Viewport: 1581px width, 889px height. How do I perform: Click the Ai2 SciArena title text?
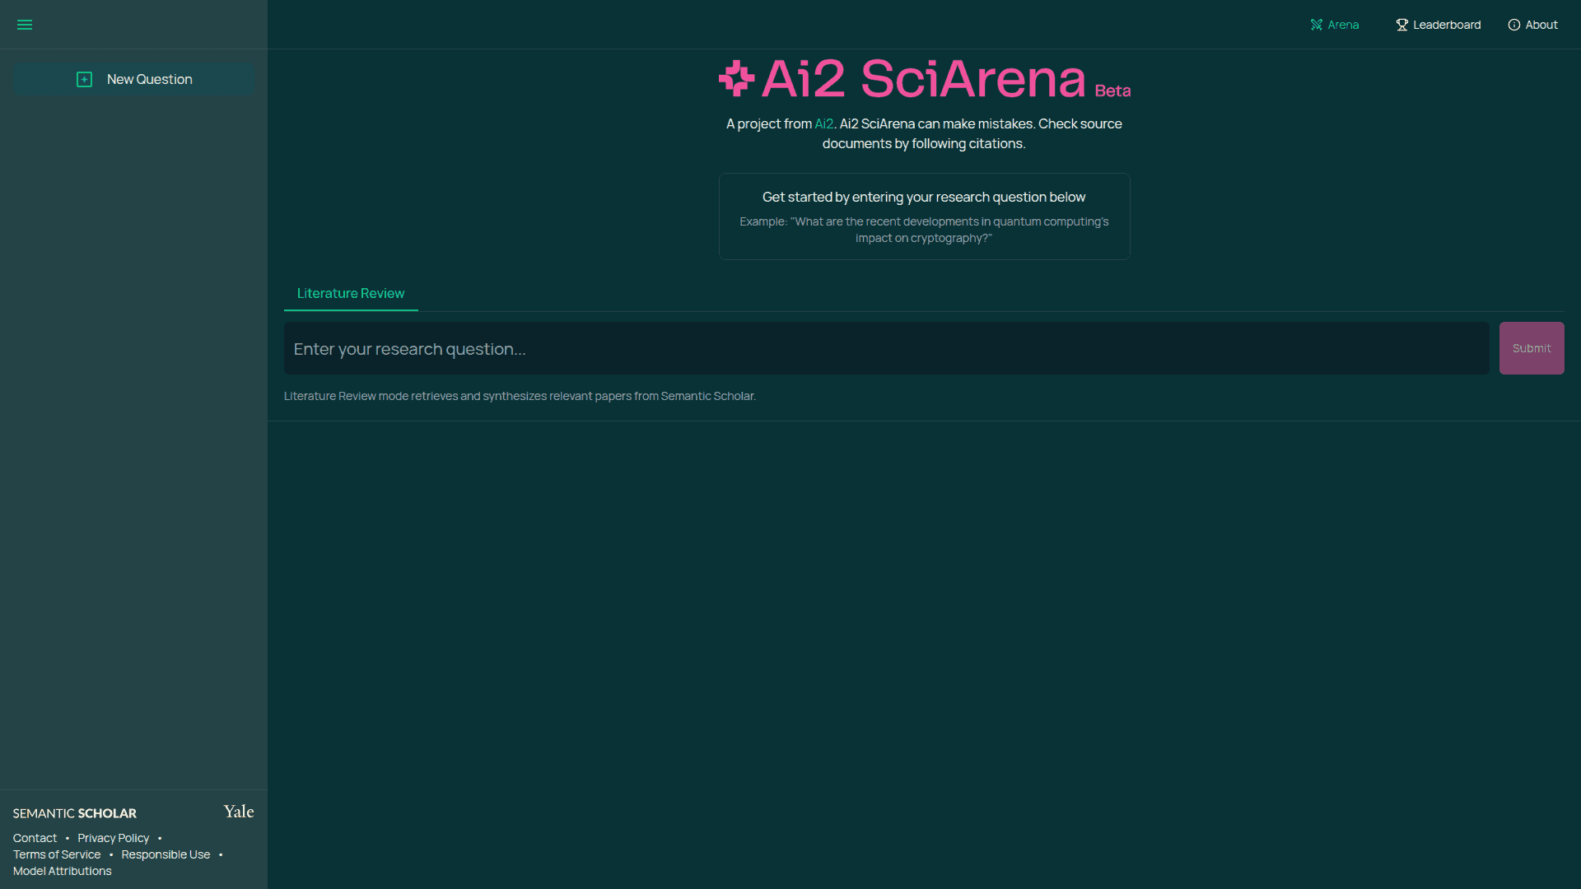click(x=924, y=79)
